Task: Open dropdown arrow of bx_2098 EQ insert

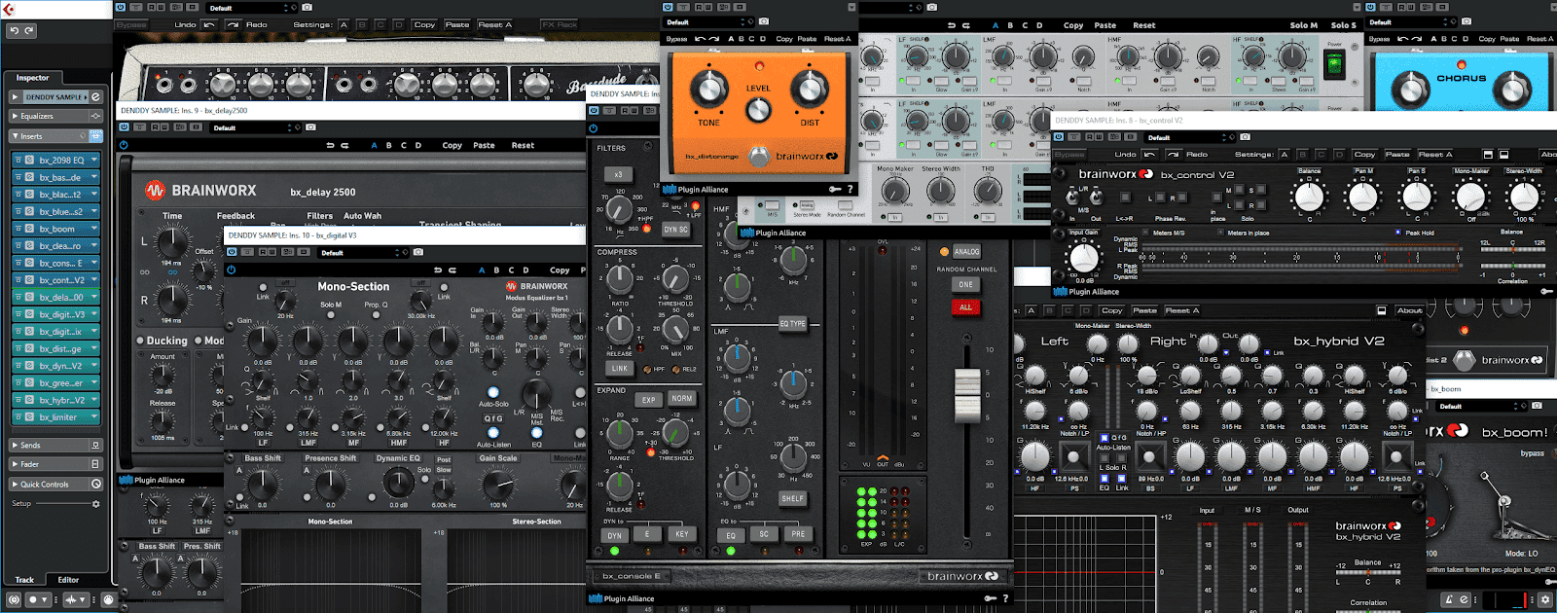Action: tap(93, 160)
